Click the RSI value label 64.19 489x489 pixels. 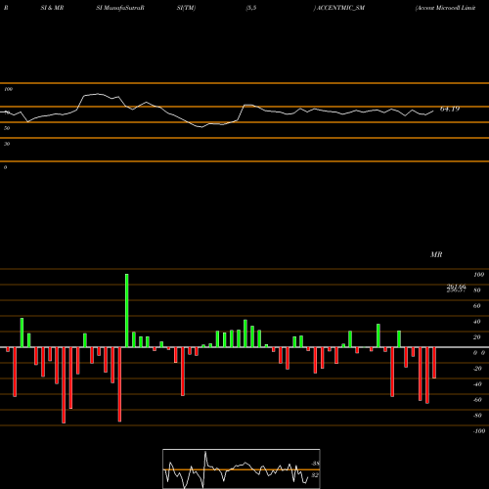coord(450,109)
